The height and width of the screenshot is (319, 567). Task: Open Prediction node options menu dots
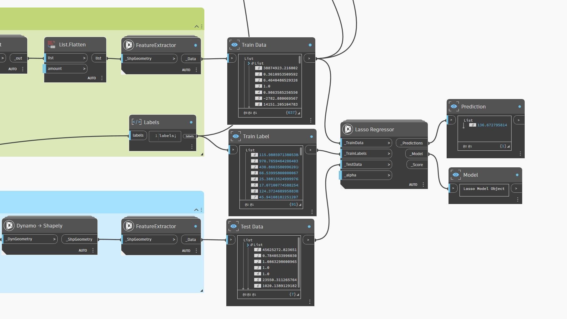coord(520,154)
